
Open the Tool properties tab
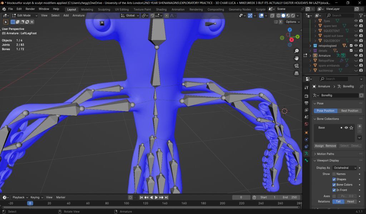306,88
